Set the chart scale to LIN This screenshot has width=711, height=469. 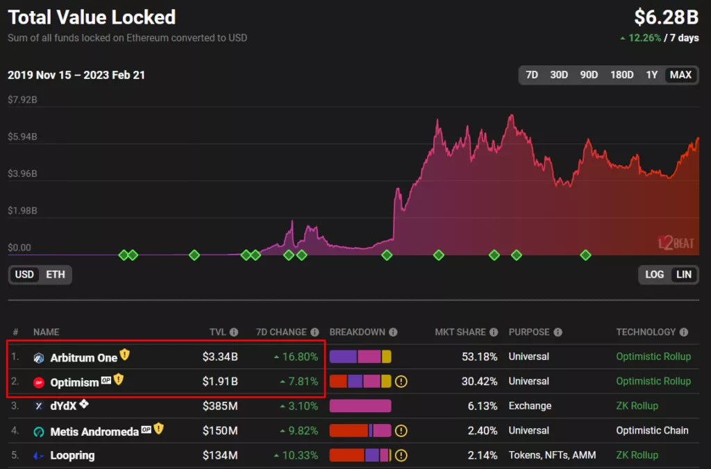[x=684, y=275]
